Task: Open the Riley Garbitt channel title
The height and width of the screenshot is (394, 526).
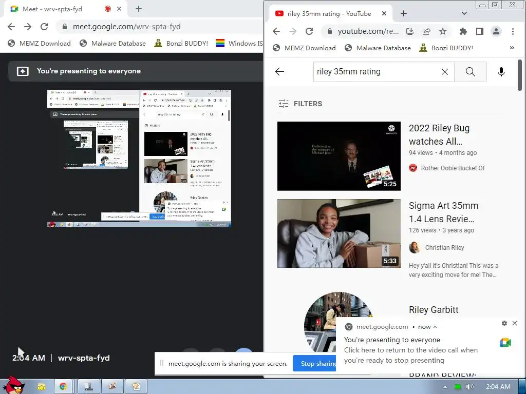Action: 434,309
